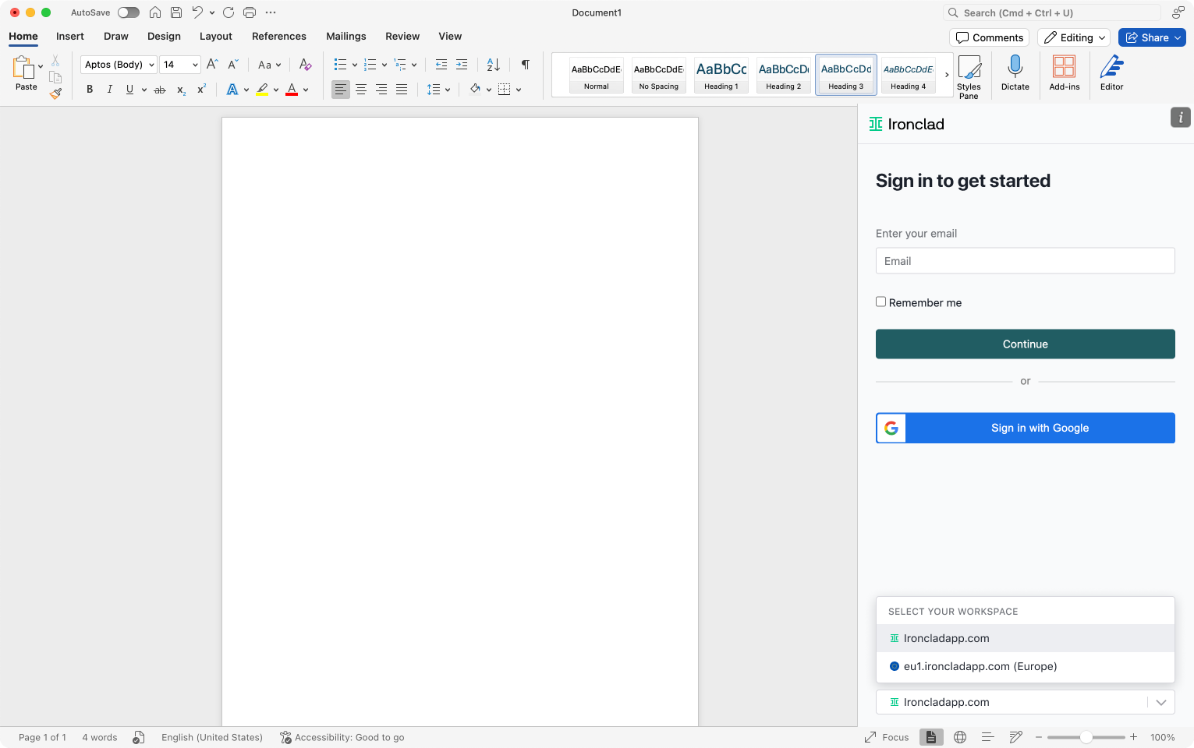Click the Cut scissors icon
Image resolution: width=1194 pixels, height=748 pixels.
[55, 61]
